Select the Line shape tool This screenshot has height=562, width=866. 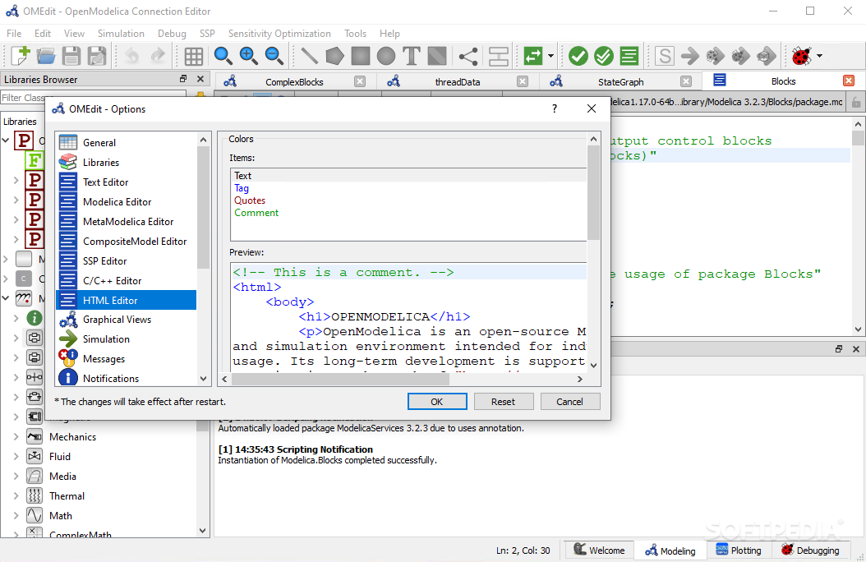click(x=309, y=56)
